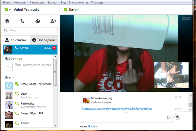Click contact list scrollbar up arrow

coord(55,57)
